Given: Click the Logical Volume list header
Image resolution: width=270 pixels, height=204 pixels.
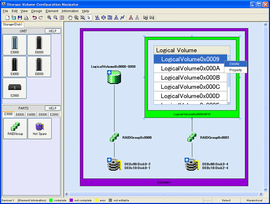Looking at the screenshot, I should click(x=191, y=50).
